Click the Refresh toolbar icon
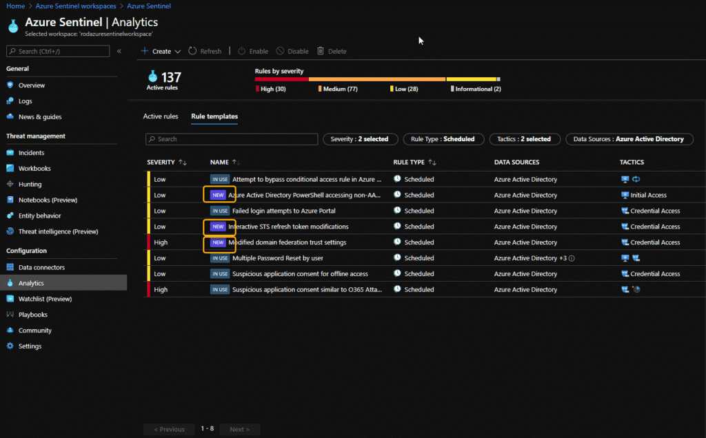This screenshot has height=438, width=706. (x=193, y=51)
